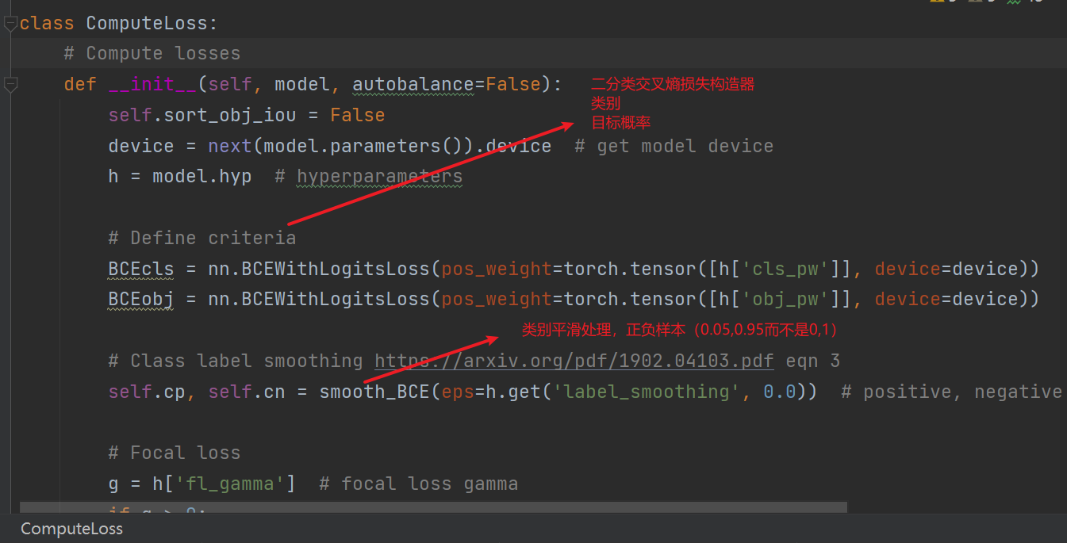Click the autobalance parameter in __init__
The height and width of the screenshot is (543, 1067).
413,84
